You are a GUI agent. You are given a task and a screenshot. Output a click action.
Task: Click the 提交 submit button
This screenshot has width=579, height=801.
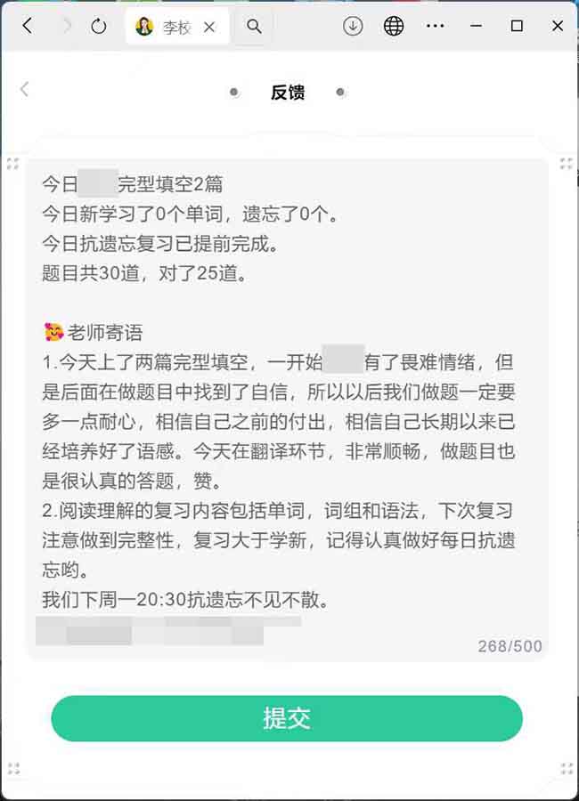tap(287, 718)
